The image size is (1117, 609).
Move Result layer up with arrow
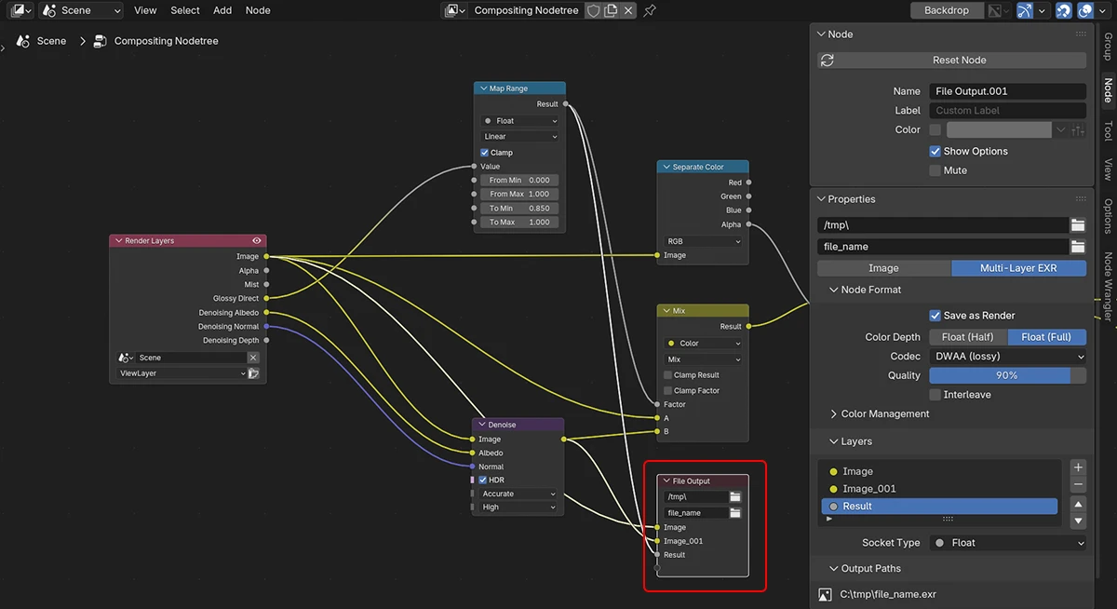[1078, 505]
